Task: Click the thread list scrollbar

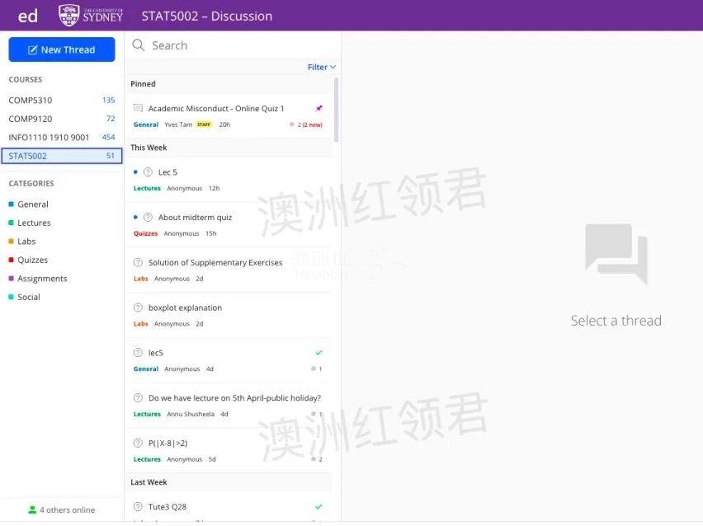Action: [336, 110]
